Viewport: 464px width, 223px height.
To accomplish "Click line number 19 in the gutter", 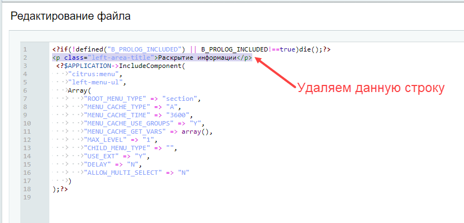I will point(27,197).
